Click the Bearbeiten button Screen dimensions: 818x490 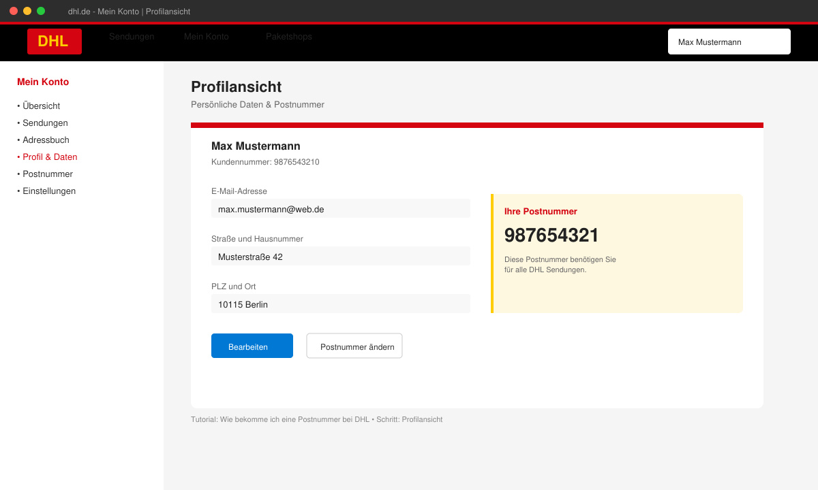252,346
